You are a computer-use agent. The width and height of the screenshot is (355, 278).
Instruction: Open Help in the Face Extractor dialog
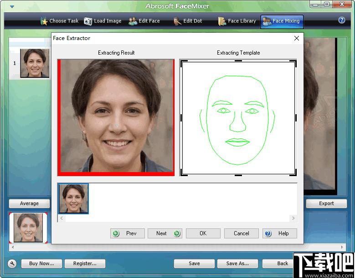click(x=280, y=233)
